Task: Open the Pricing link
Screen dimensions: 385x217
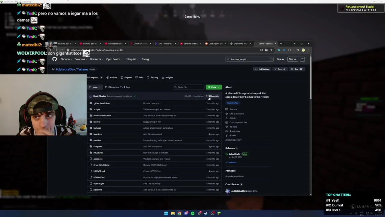Action: 145,59
